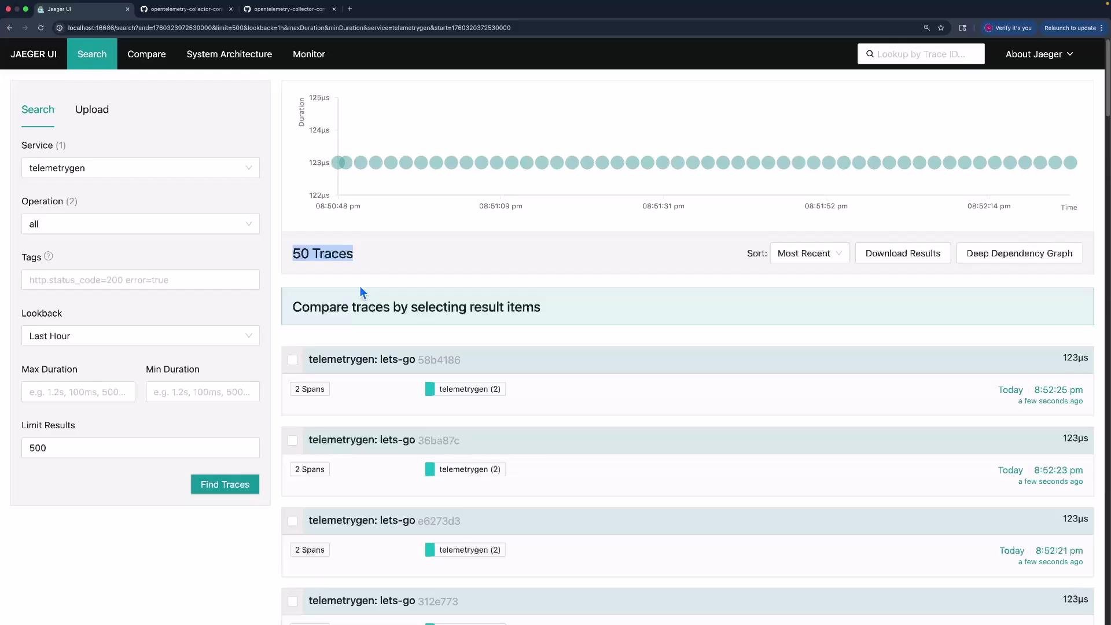Click teal telemetrygen swatch in trace 58b4186
This screenshot has height=625, width=1111.
(430, 389)
